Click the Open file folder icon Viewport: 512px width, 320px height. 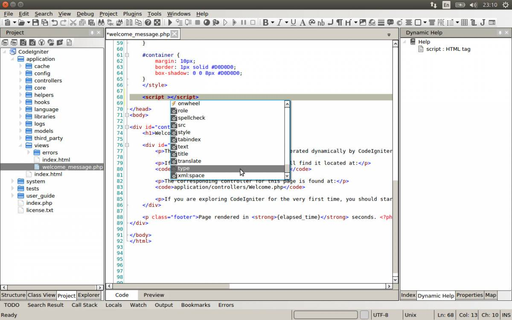coord(21,22)
